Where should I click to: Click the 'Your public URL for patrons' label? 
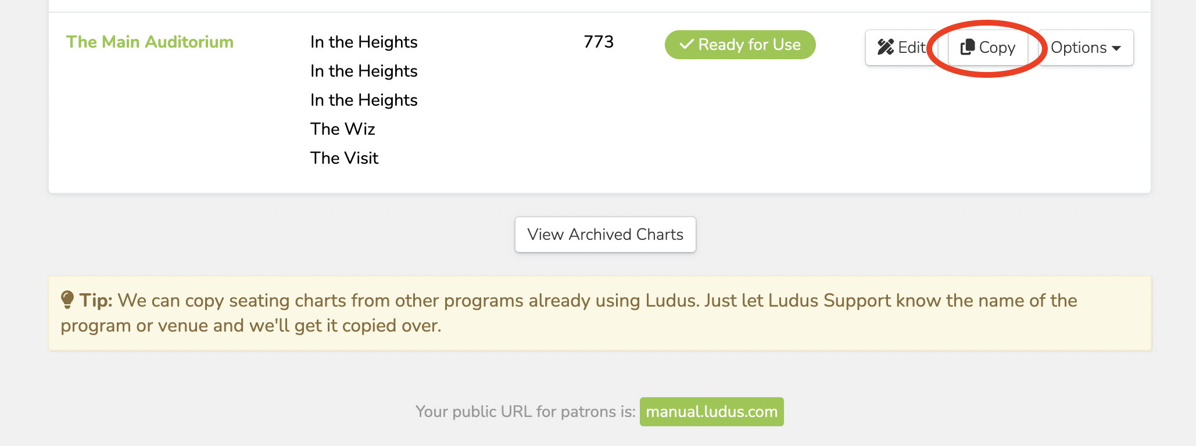(525, 412)
